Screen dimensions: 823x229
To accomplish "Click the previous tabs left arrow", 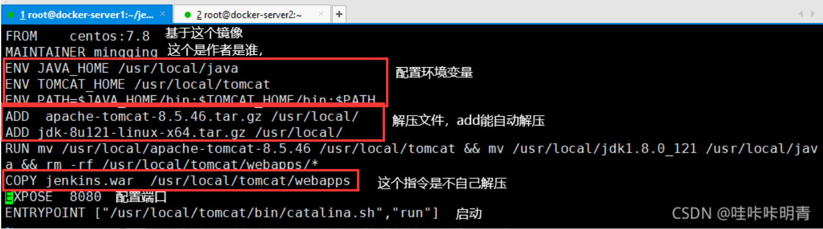I will click(802, 13).
